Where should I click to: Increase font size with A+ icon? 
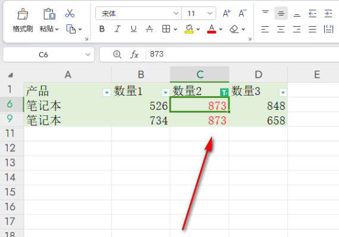227,14
